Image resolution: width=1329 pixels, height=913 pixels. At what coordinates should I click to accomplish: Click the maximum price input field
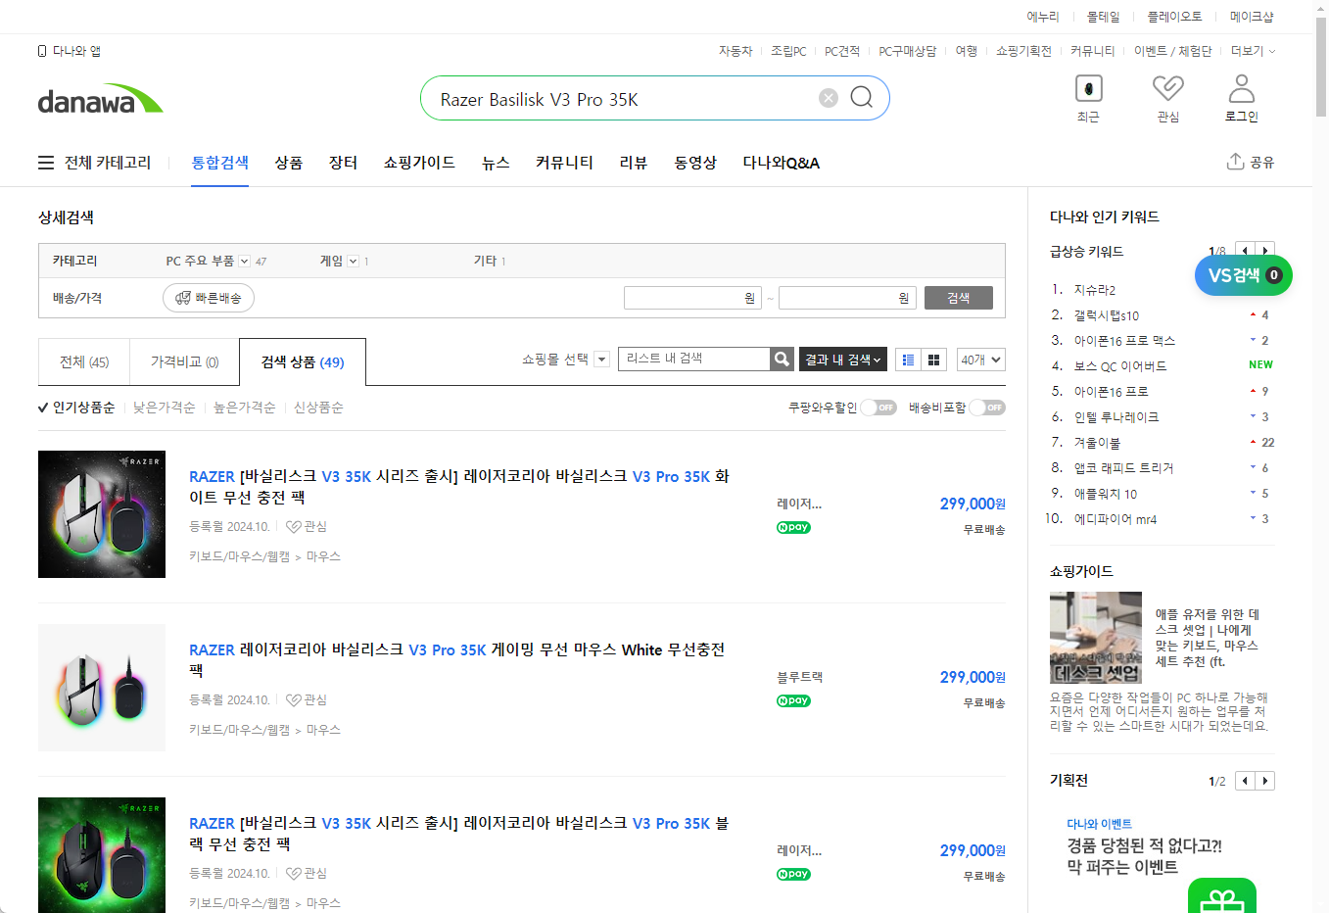pyautogui.click(x=847, y=298)
